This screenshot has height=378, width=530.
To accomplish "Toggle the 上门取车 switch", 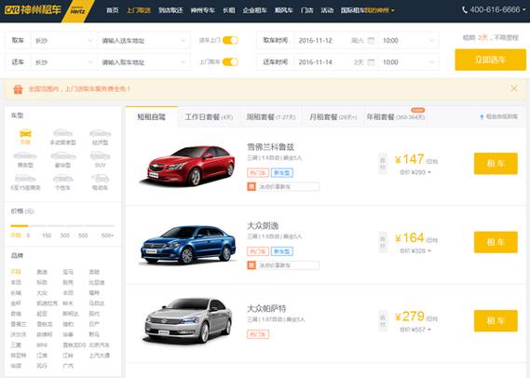I will tap(230, 61).
